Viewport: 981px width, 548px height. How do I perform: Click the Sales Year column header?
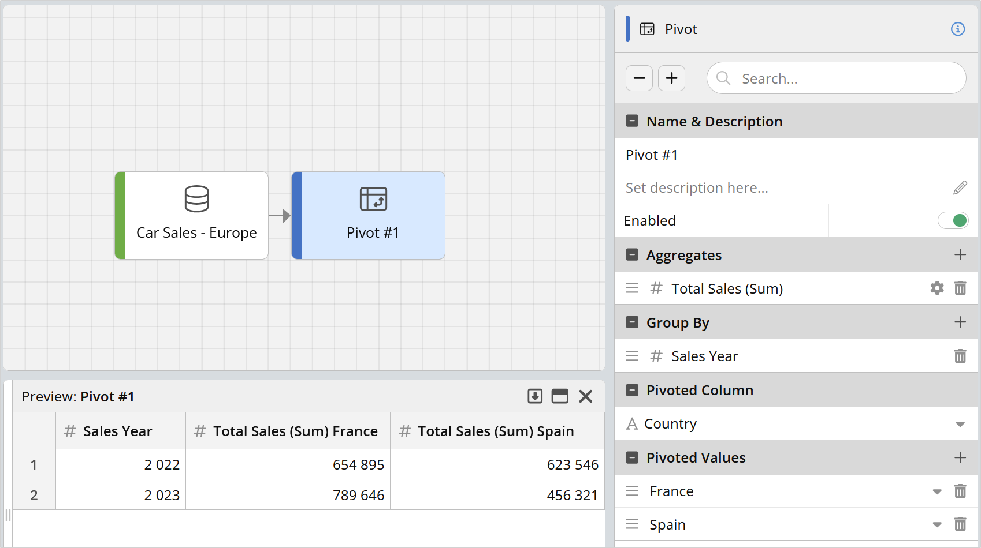[x=121, y=431]
